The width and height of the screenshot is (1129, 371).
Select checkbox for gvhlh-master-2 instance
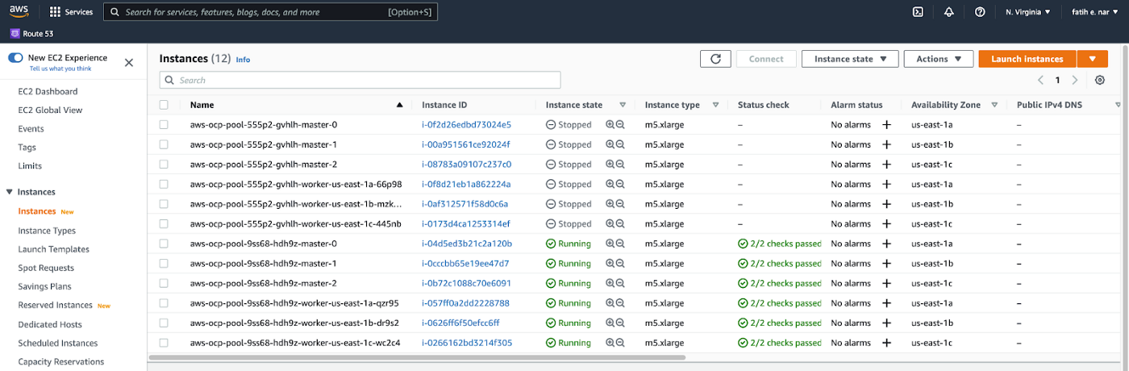coord(165,164)
